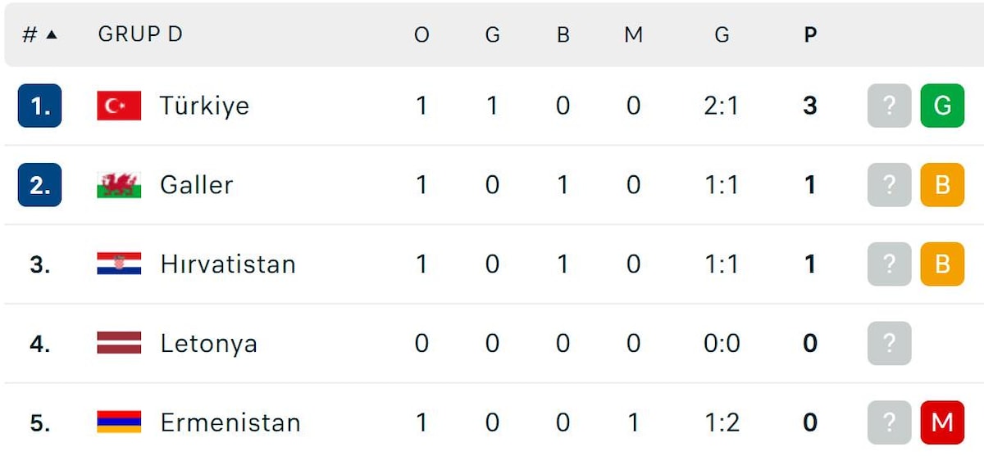Viewport: 984px width, 456px height.
Task: Open Ermenistan team name link
Action: point(230,422)
